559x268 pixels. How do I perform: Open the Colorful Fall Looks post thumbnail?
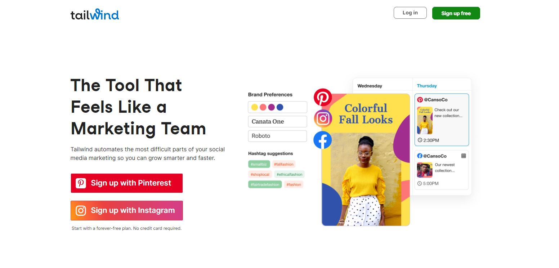pos(425,120)
